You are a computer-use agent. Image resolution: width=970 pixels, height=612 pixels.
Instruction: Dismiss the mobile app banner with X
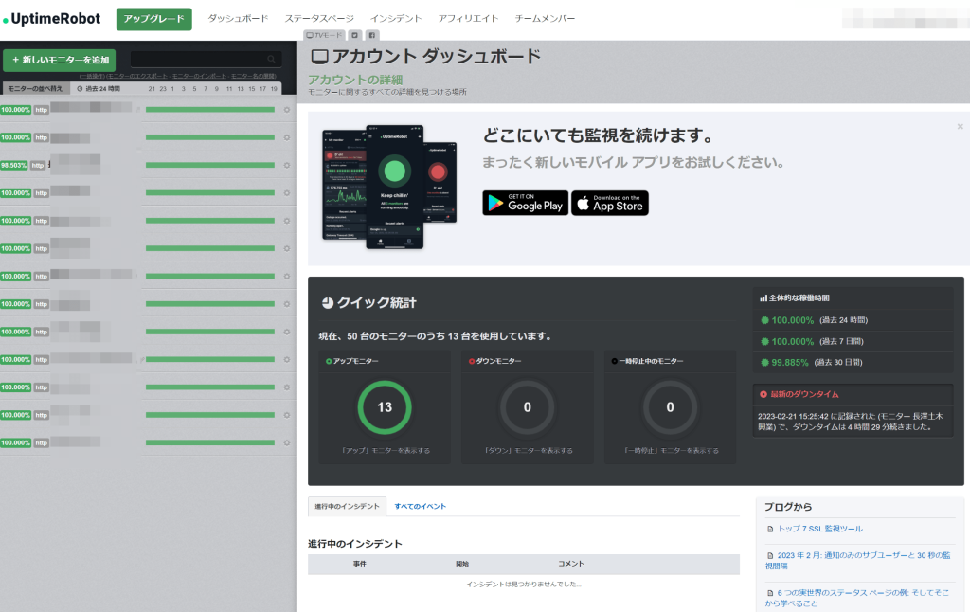pyautogui.click(x=960, y=126)
